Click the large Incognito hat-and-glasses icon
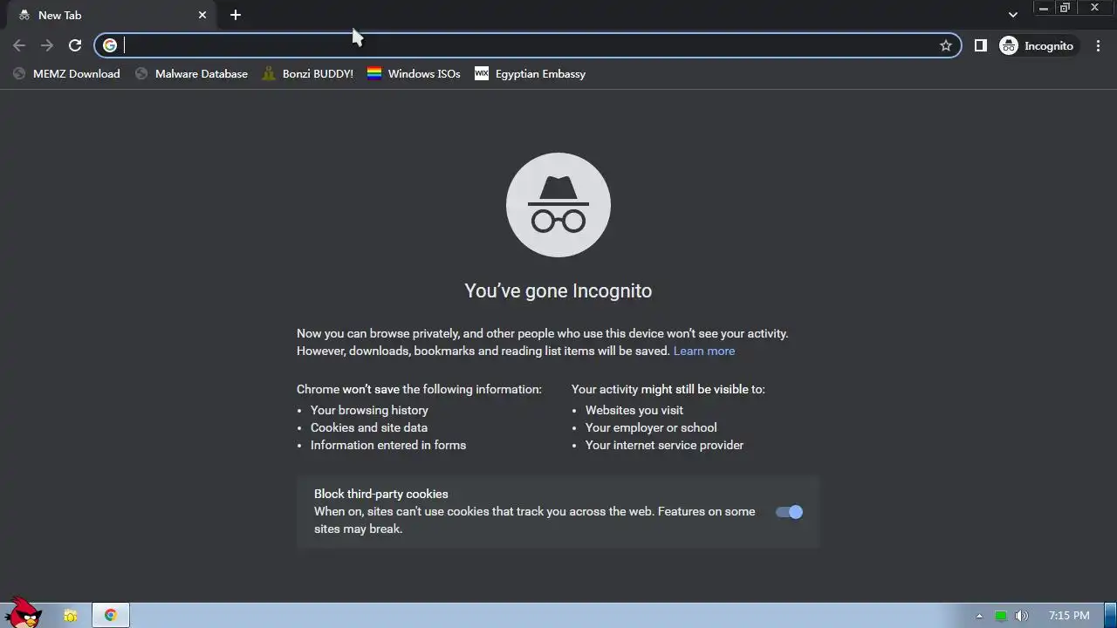1117x628 pixels. point(558,205)
